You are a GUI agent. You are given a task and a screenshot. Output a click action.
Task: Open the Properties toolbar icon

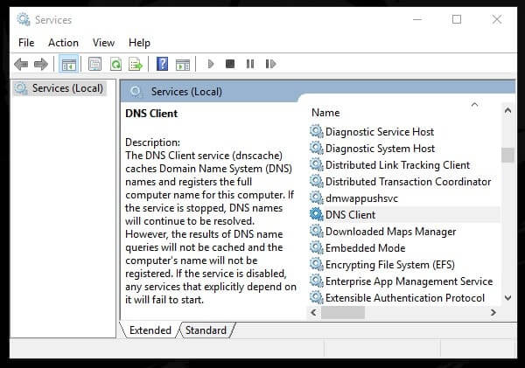pos(94,64)
